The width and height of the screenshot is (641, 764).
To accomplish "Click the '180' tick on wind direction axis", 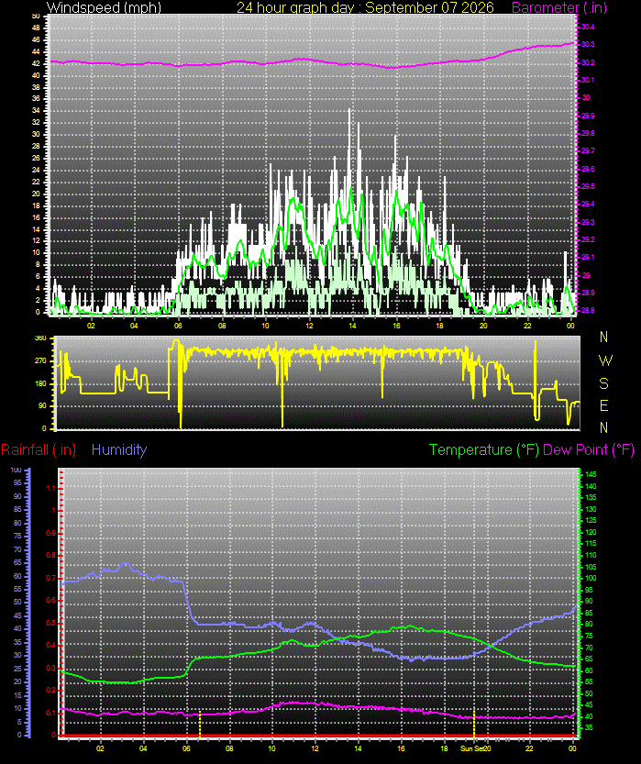I will pyautogui.click(x=41, y=383).
